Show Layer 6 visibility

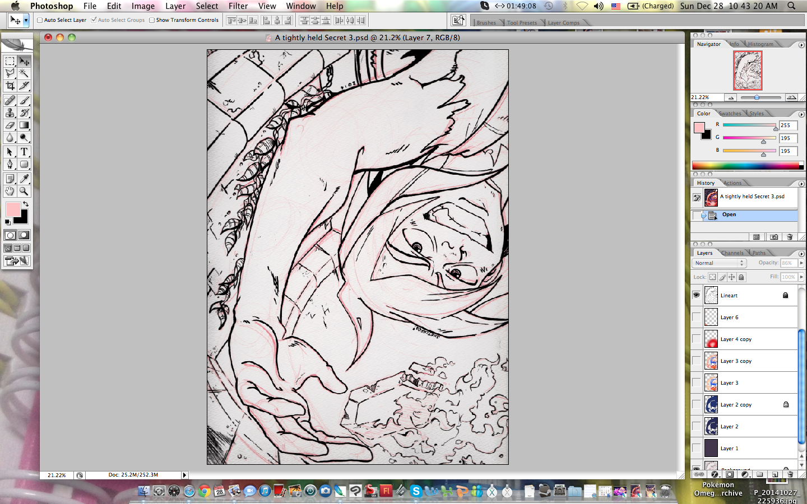pyautogui.click(x=697, y=317)
